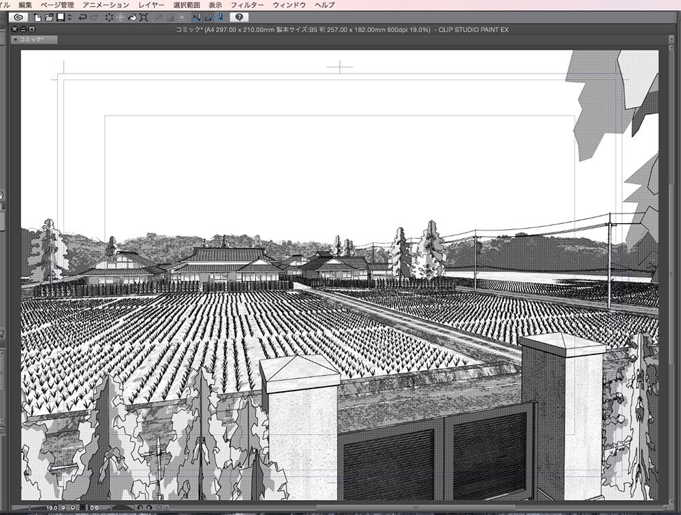
Task: Toggle Snap to Special Ruler
Action: (x=208, y=18)
